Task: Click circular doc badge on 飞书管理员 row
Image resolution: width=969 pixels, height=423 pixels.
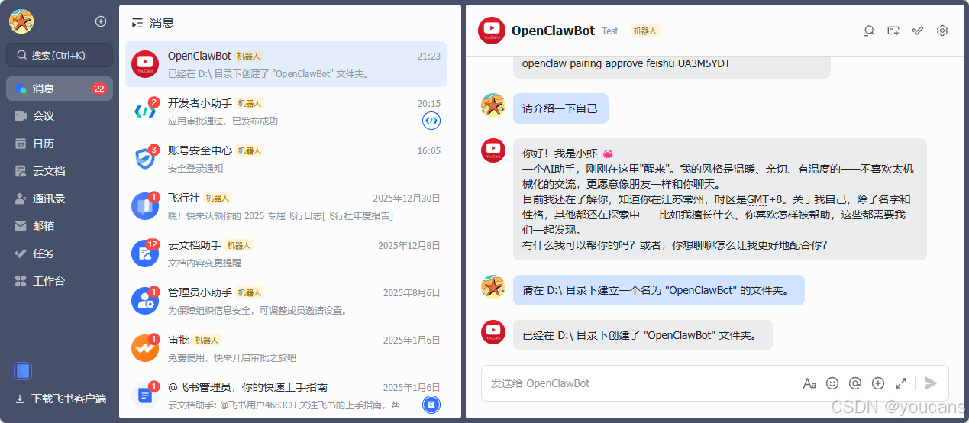Action: click(x=431, y=405)
